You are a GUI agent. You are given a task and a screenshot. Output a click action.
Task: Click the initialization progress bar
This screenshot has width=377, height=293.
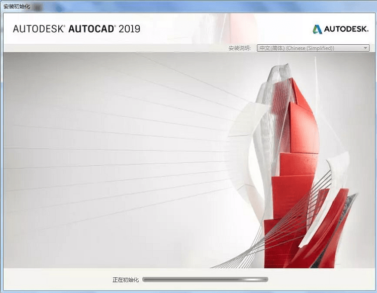(205, 279)
